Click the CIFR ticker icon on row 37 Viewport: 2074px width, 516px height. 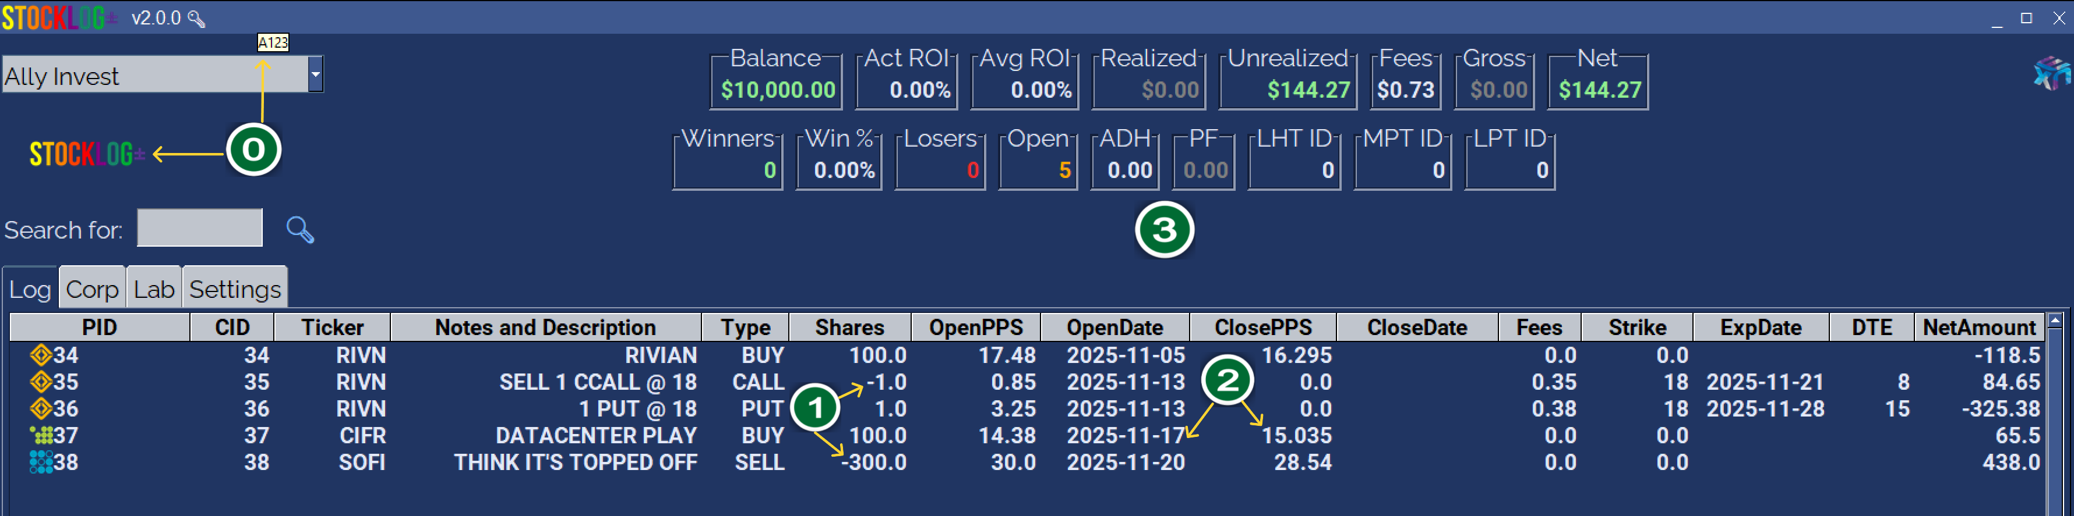(x=40, y=436)
